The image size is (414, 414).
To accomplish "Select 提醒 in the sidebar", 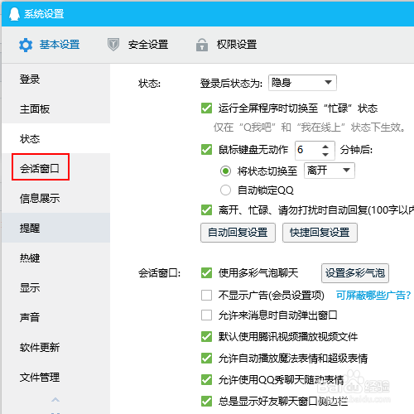I will pos(56,228).
